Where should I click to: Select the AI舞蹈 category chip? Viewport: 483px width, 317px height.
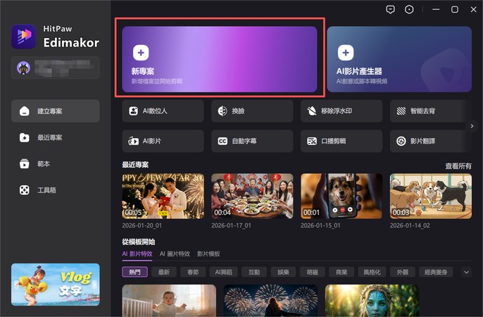(x=224, y=272)
